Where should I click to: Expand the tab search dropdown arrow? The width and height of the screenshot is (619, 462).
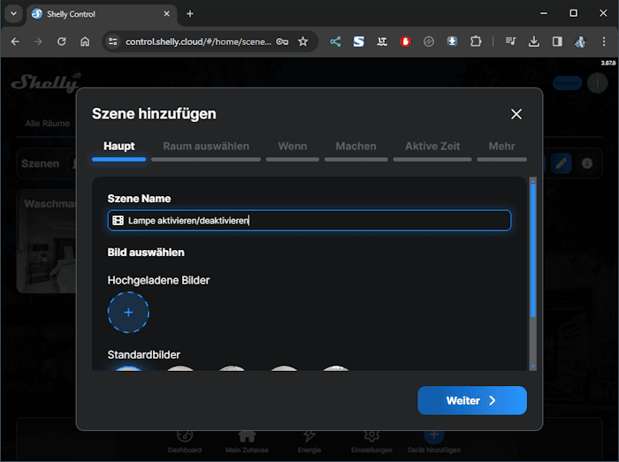pos(13,13)
